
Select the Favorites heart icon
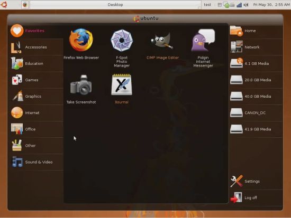coord(17,31)
